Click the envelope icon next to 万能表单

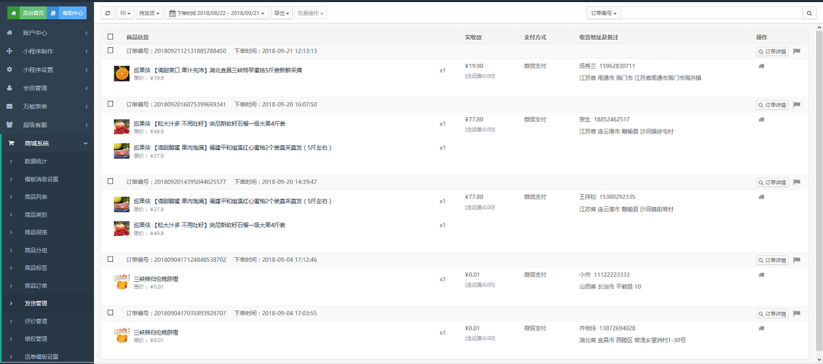[x=10, y=106]
